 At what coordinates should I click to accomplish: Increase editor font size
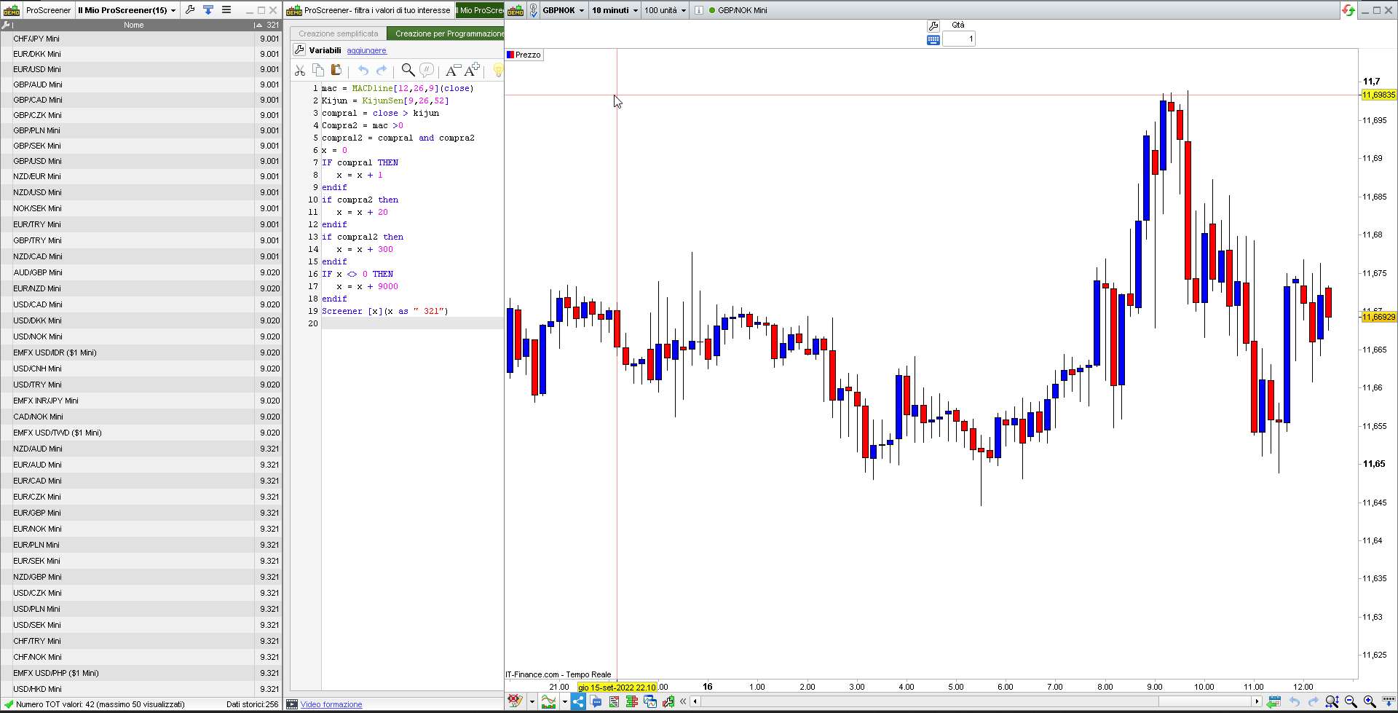coord(472,70)
